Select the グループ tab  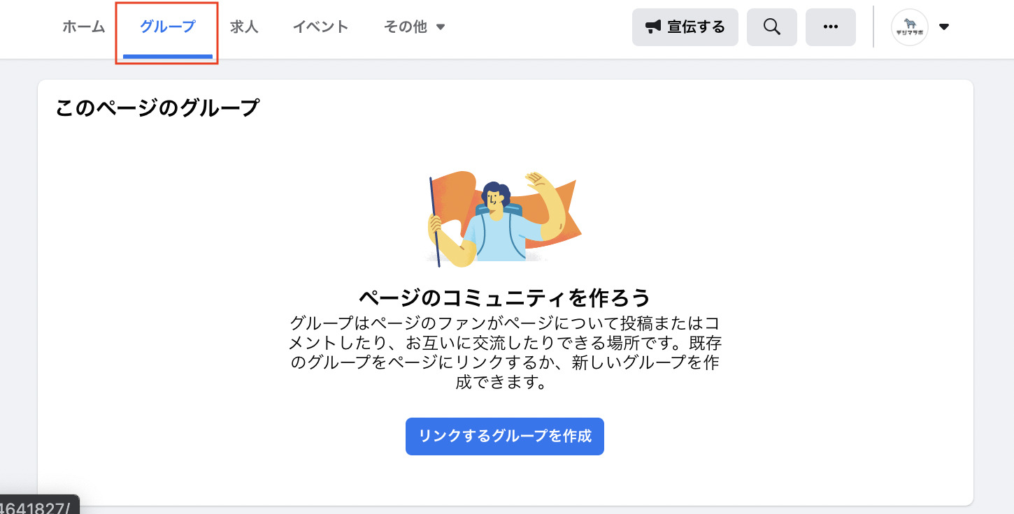click(x=168, y=27)
